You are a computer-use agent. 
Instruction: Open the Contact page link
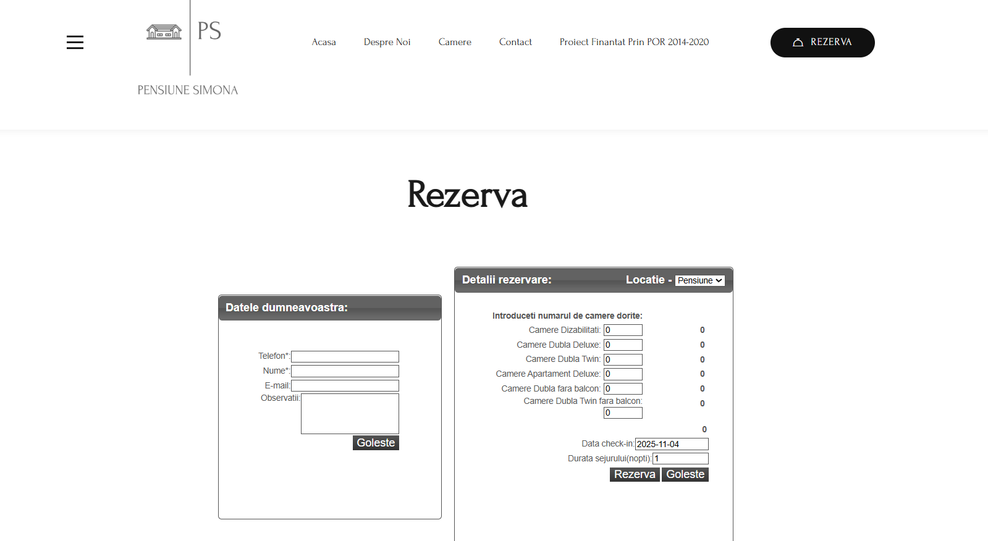pos(515,42)
